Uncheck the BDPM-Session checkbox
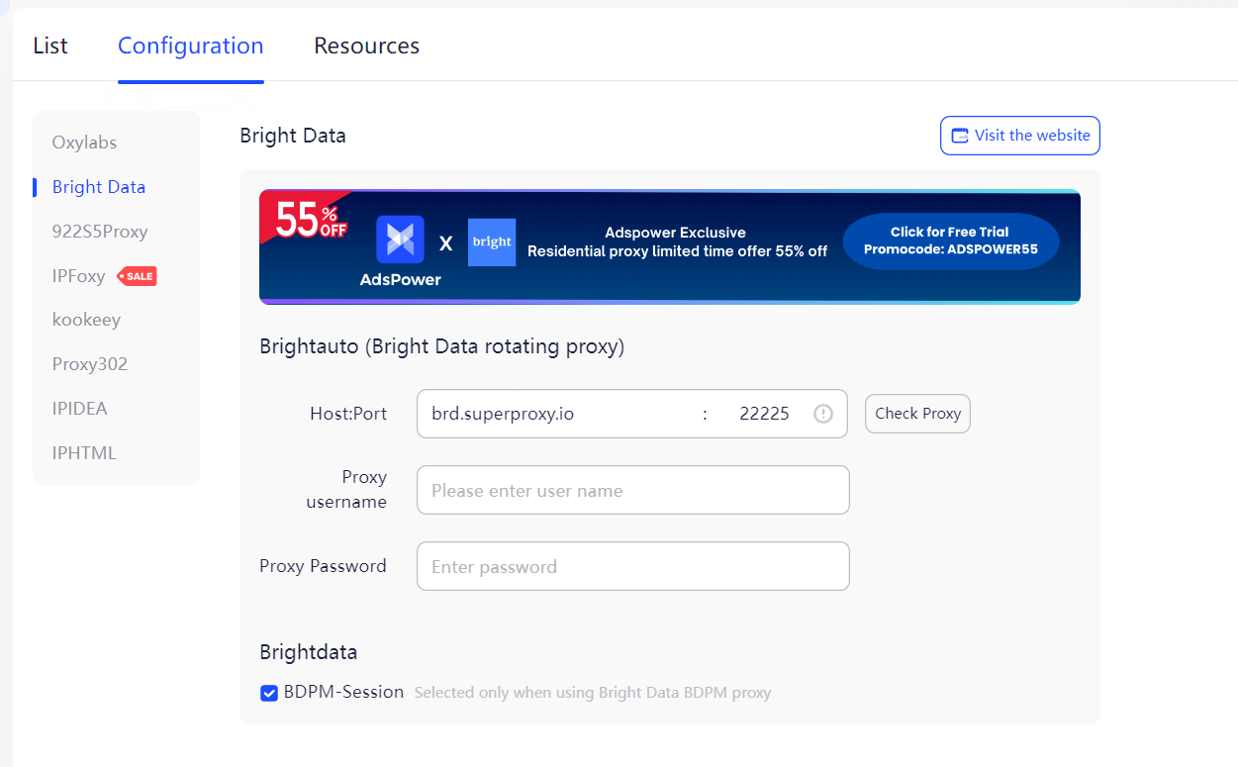The image size is (1238, 767). tap(269, 693)
